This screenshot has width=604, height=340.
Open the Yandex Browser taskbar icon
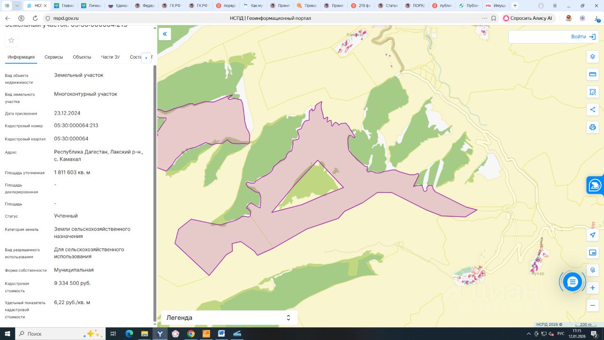point(160,334)
